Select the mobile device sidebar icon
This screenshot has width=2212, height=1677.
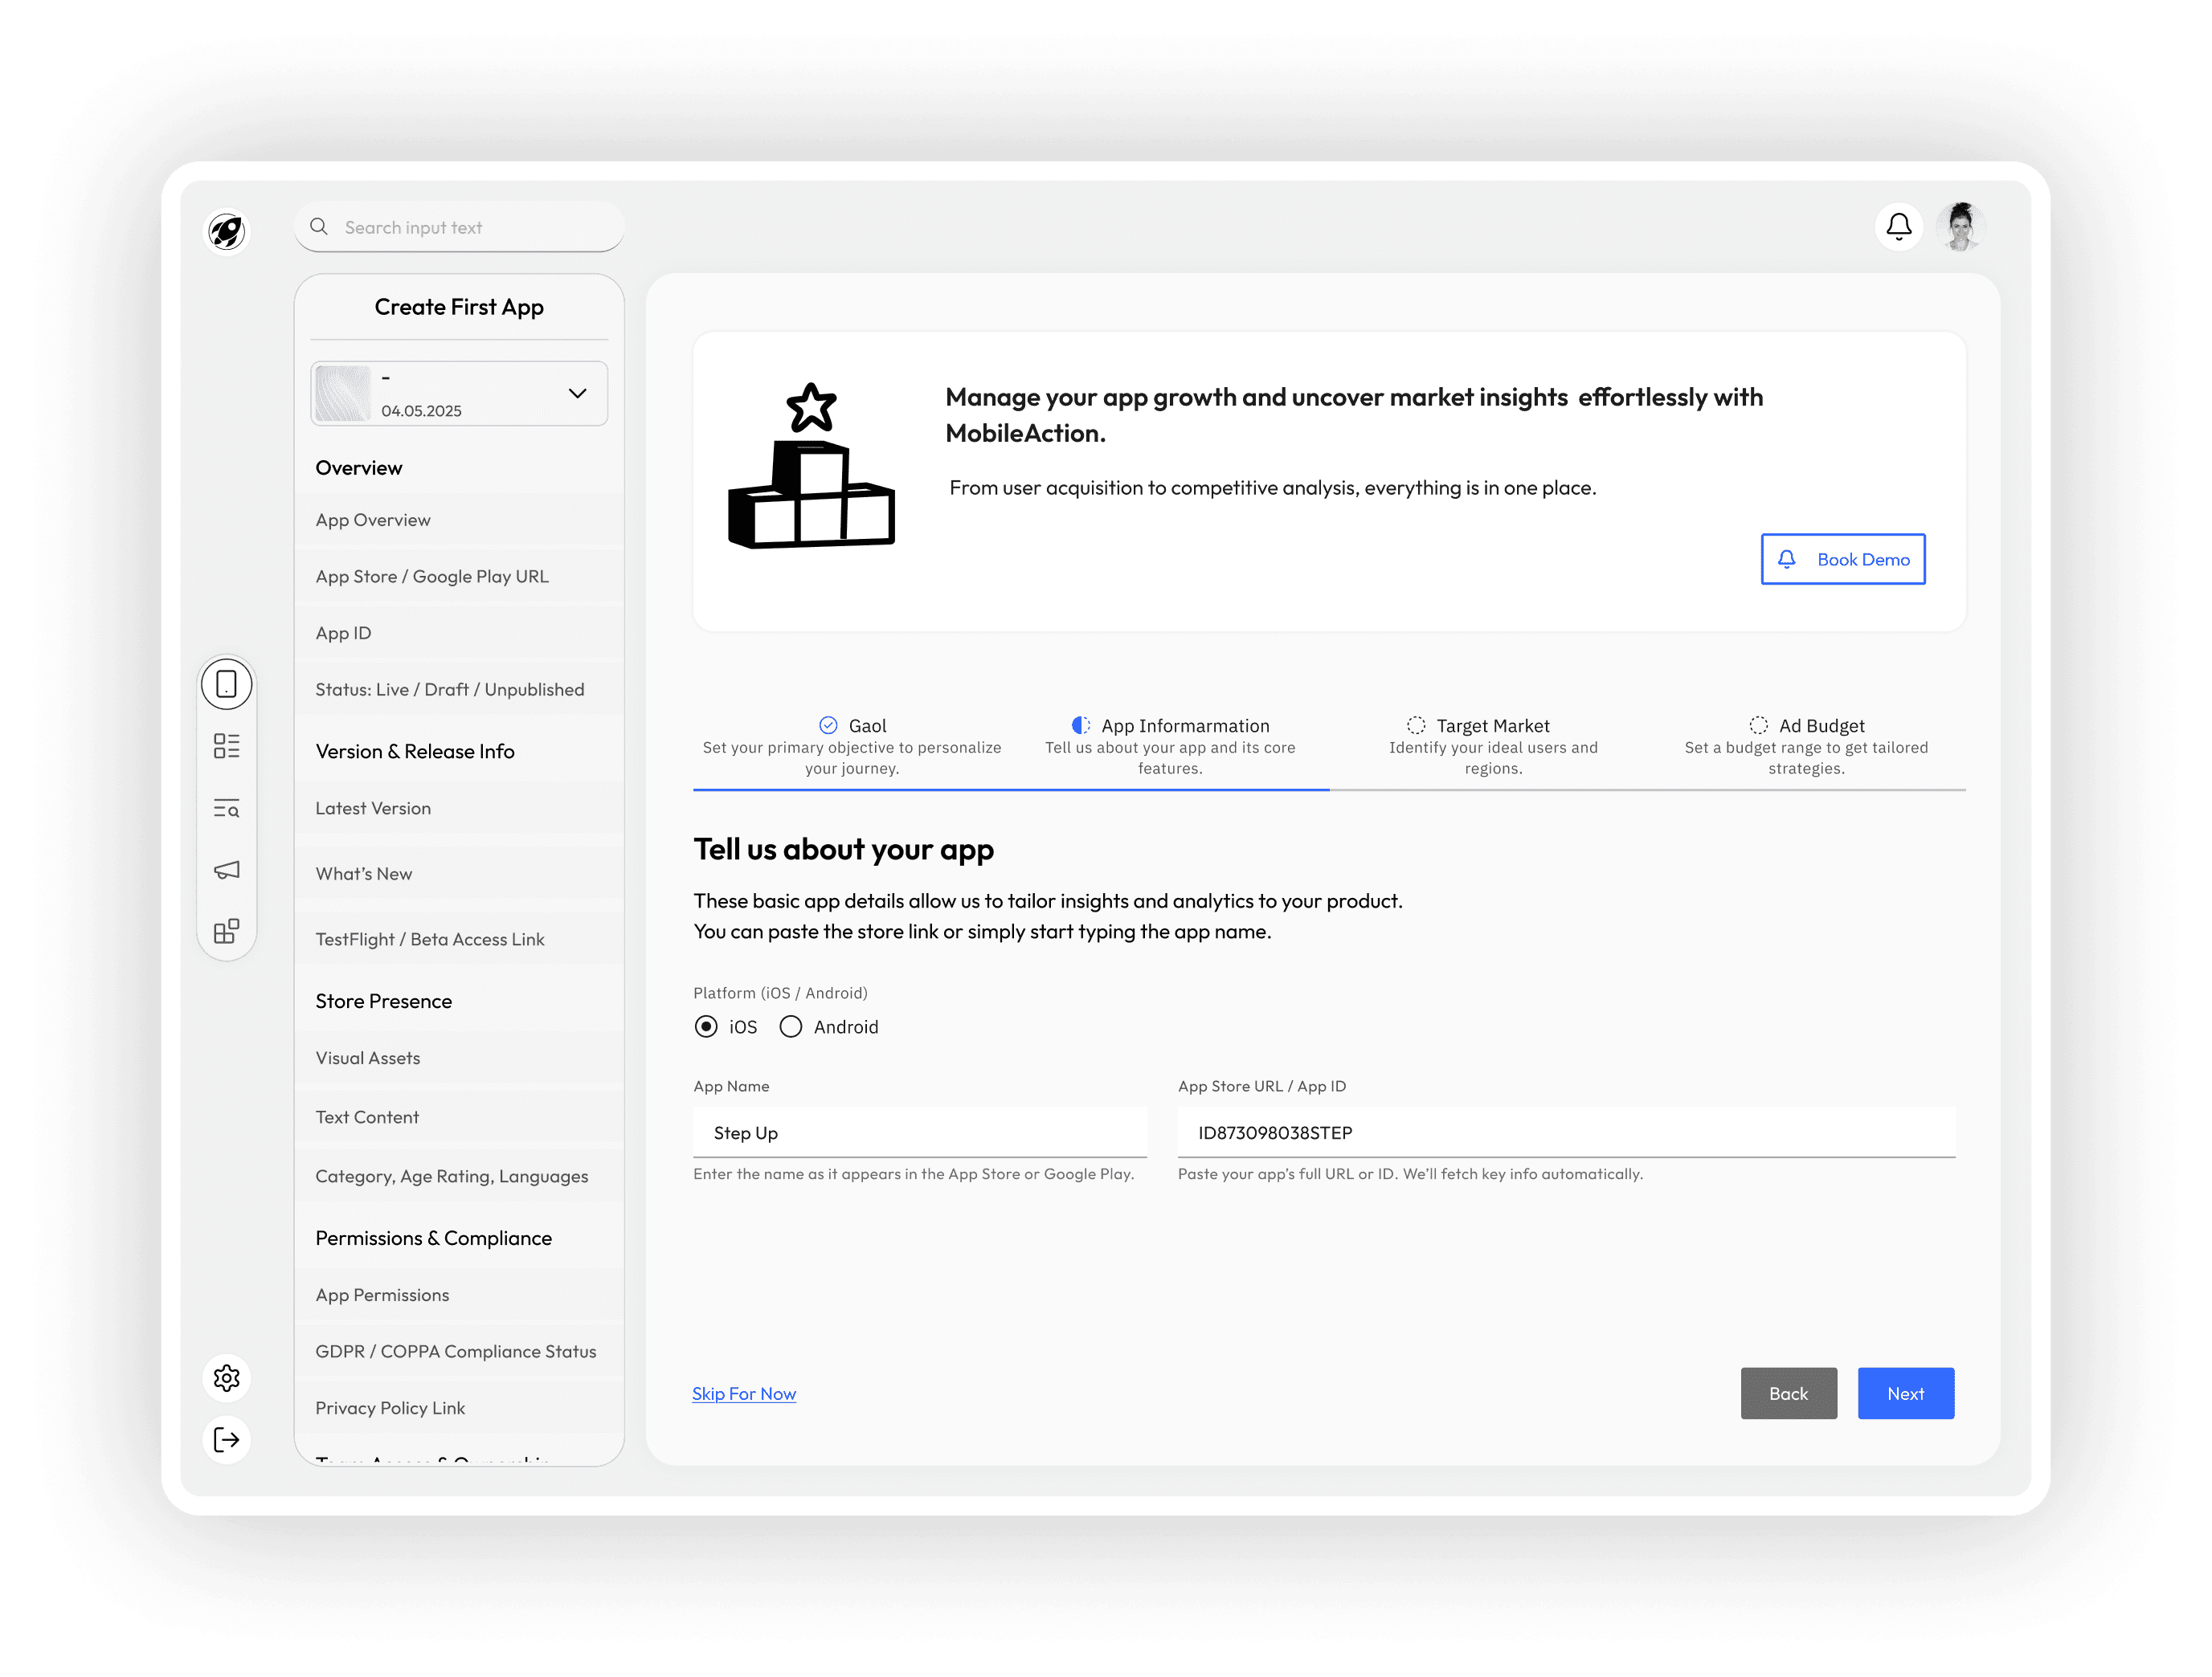click(x=227, y=684)
